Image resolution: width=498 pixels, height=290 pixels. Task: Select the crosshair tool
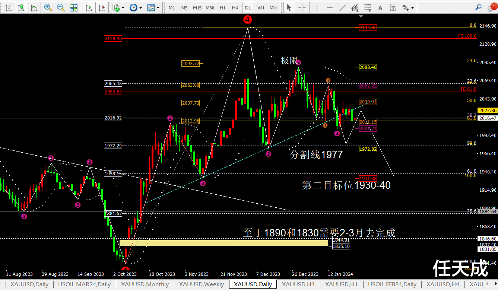pos(302,7)
